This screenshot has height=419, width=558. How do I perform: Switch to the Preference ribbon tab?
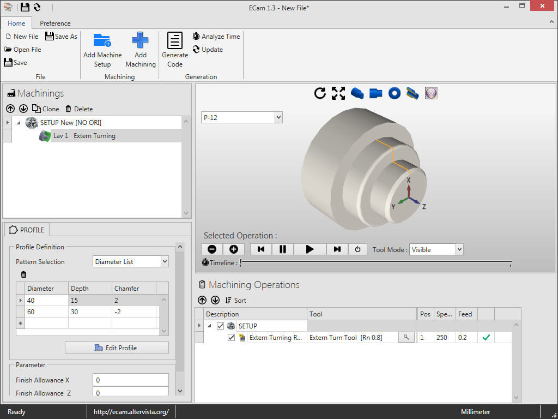pos(54,23)
